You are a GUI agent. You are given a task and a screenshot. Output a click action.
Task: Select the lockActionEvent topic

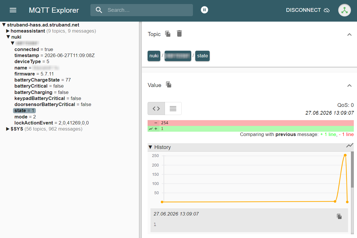click(x=52, y=123)
